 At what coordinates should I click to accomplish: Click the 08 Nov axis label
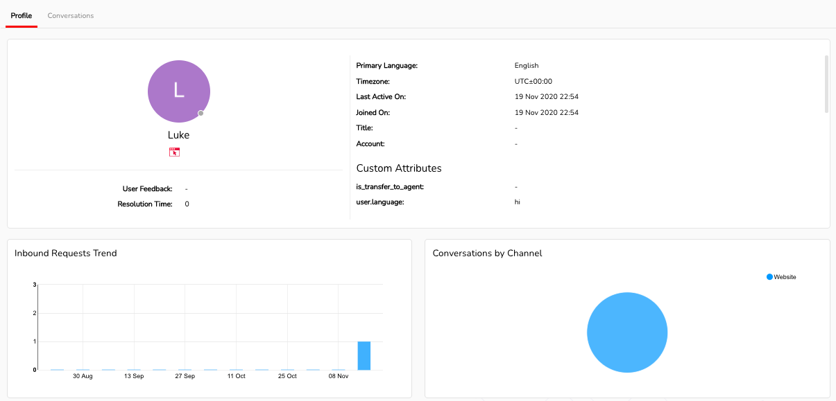point(338,376)
